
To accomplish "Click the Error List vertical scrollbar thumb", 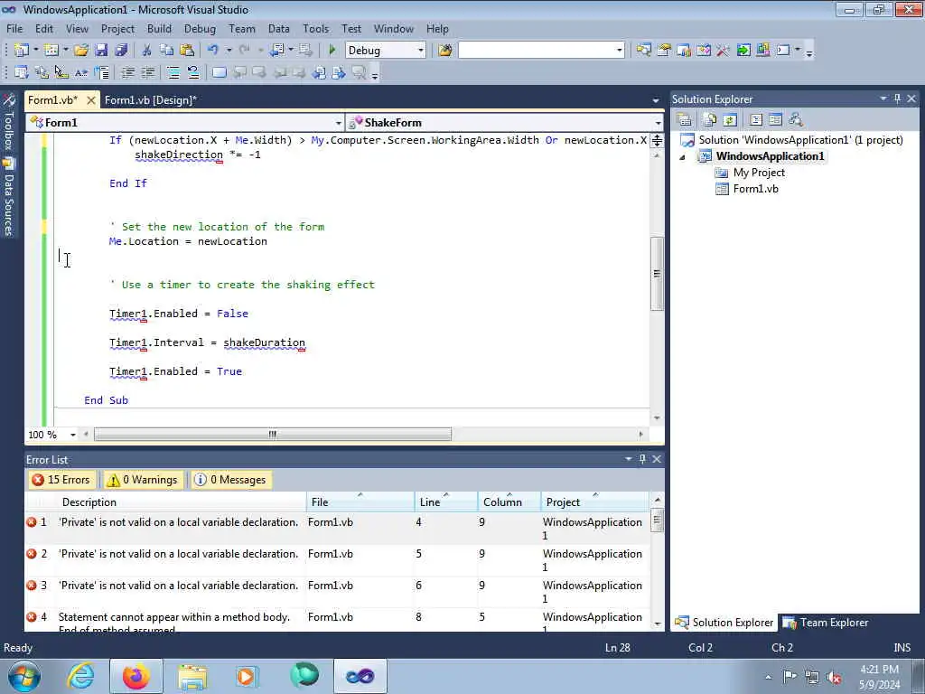I will tap(657, 520).
